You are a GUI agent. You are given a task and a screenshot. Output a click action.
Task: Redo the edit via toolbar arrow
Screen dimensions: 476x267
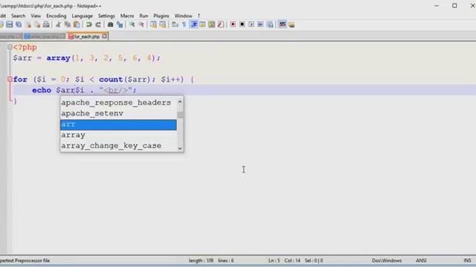tap(98, 24)
